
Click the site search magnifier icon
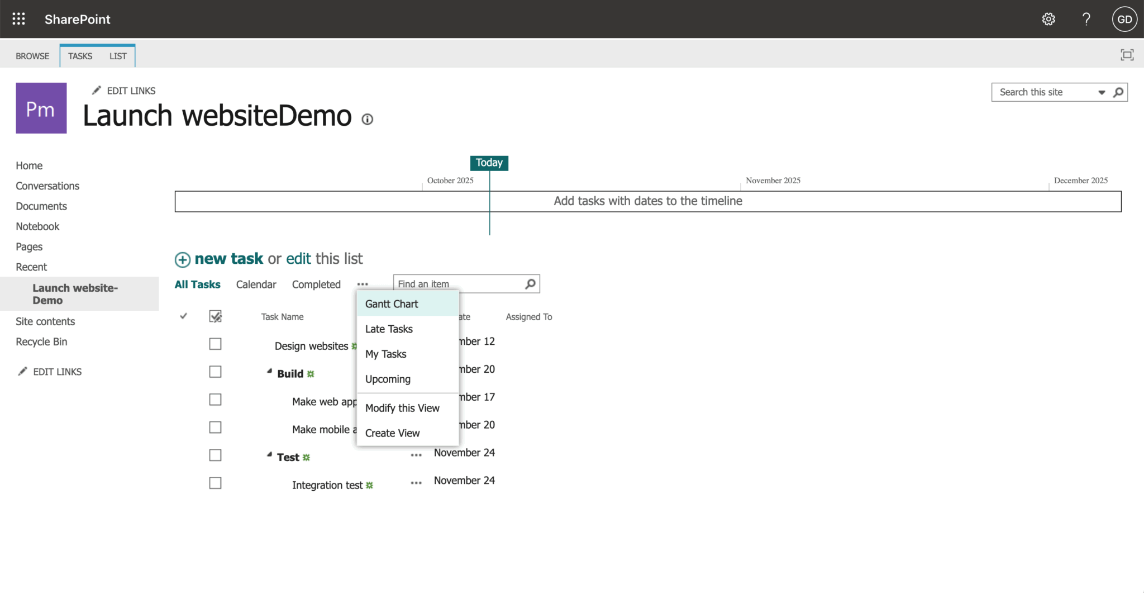pyautogui.click(x=1118, y=92)
